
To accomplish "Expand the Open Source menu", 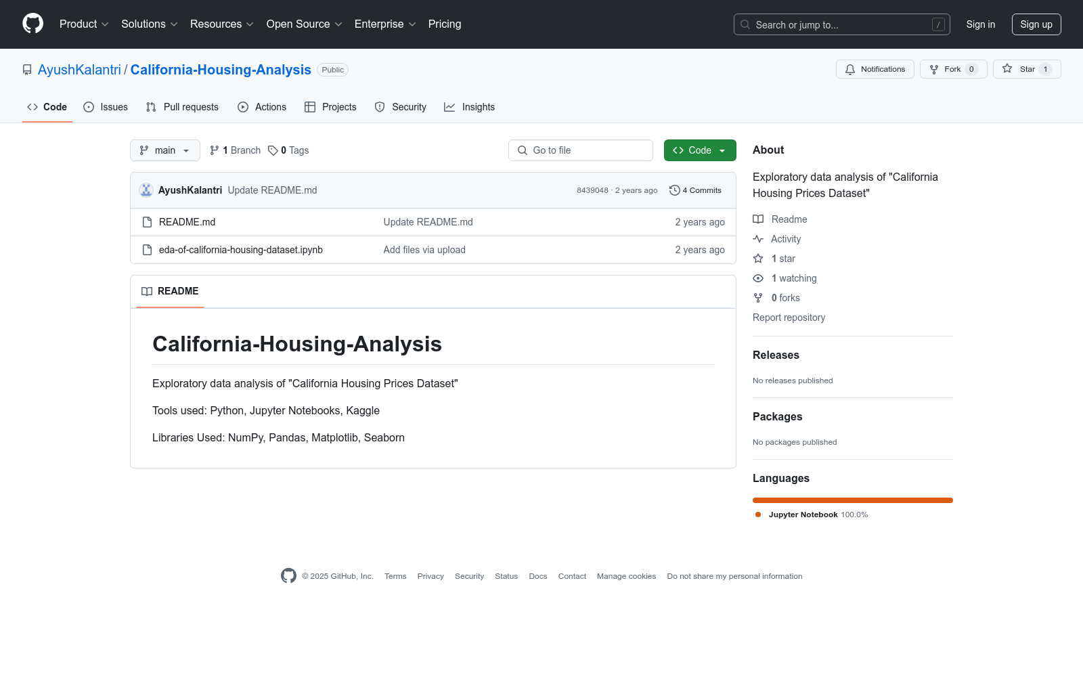I will point(305,24).
